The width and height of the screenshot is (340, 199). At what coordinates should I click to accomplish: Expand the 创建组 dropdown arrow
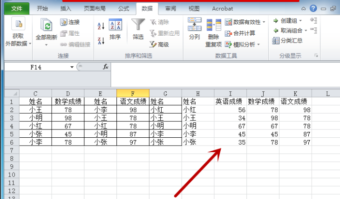click(300, 21)
